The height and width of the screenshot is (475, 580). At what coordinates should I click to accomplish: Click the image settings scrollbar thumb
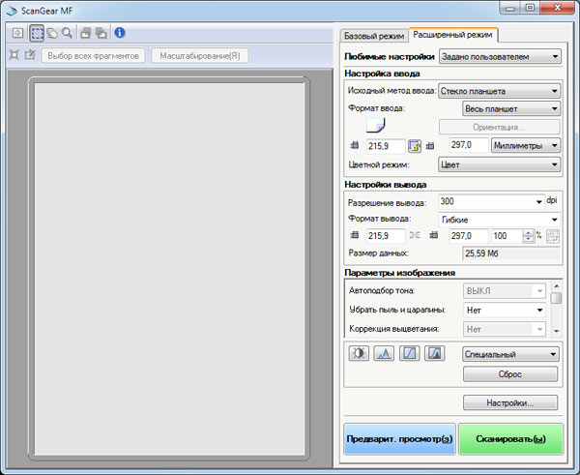point(556,298)
